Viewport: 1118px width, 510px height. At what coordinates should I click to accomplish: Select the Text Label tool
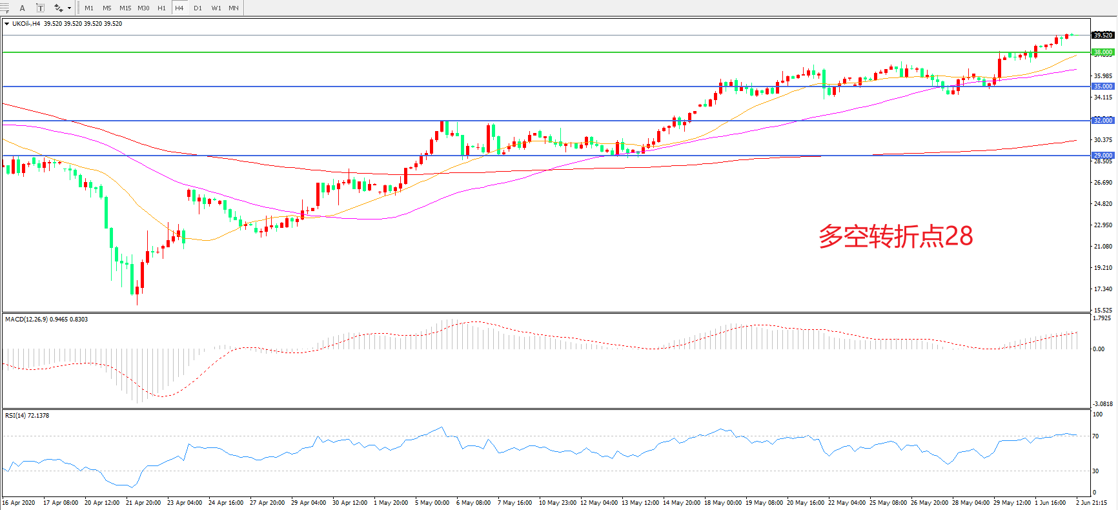click(40, 8)
